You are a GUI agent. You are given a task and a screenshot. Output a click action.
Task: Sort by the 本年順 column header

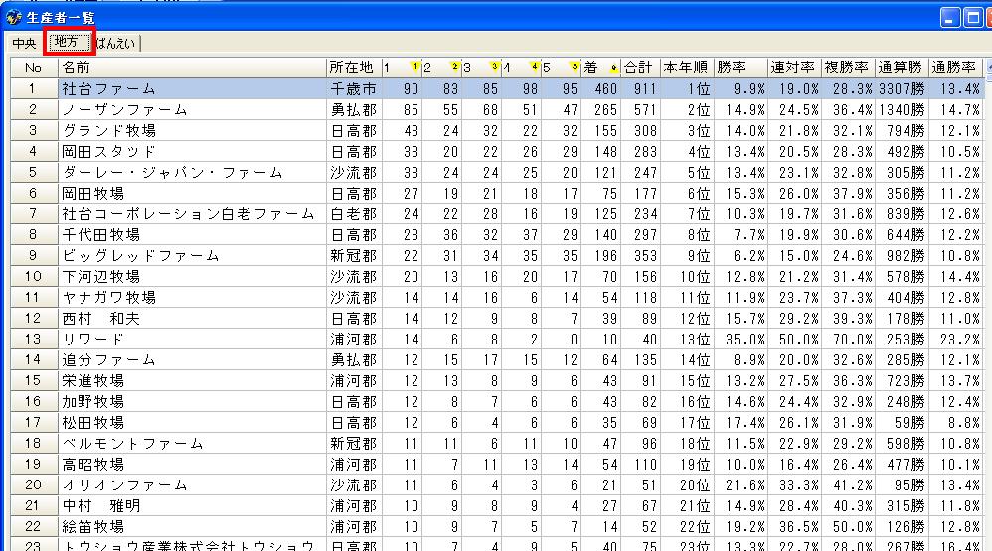tap(687, 68)
